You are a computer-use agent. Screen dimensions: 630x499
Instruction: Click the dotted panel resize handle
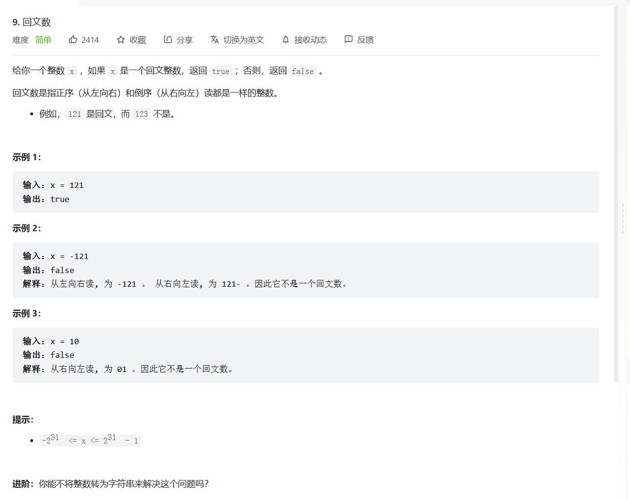pyautogui.click(x=623, y=219)
